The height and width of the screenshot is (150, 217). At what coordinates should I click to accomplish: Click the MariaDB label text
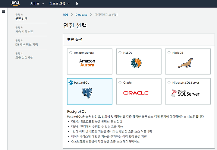tap(178, 53)
